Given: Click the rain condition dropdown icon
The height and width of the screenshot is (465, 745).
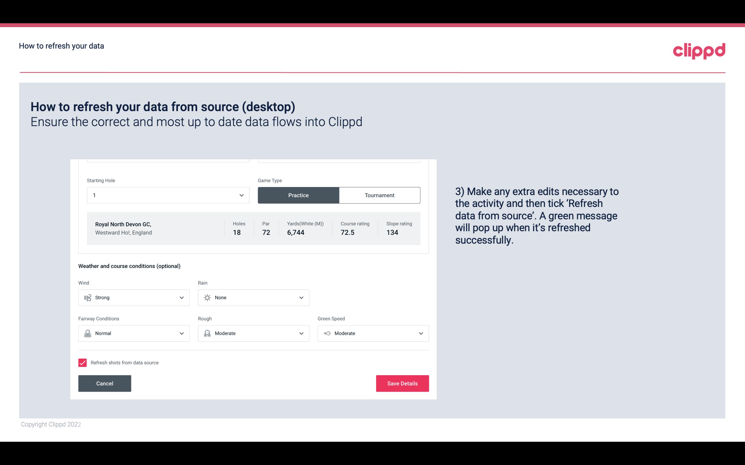Looking at the screenshot, I should click(x=302, y=297).
